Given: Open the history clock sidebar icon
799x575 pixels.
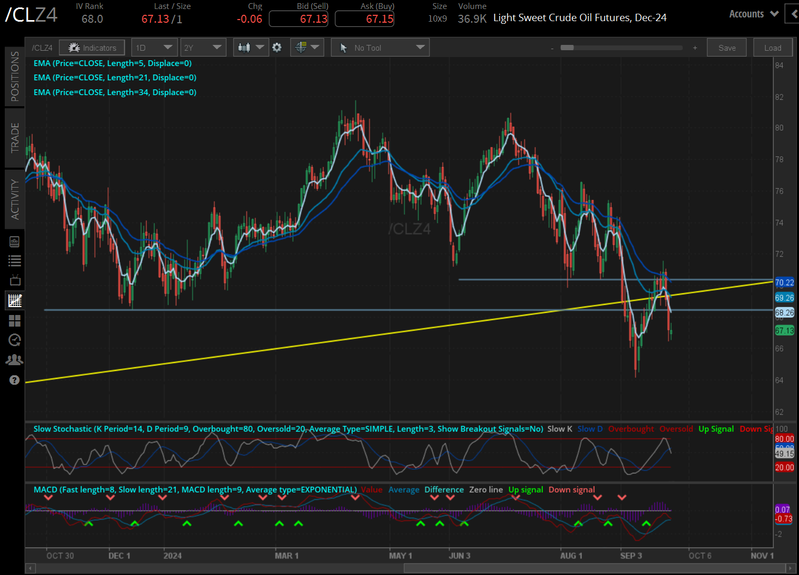Looking at the screenshot, I should (14, 340).
